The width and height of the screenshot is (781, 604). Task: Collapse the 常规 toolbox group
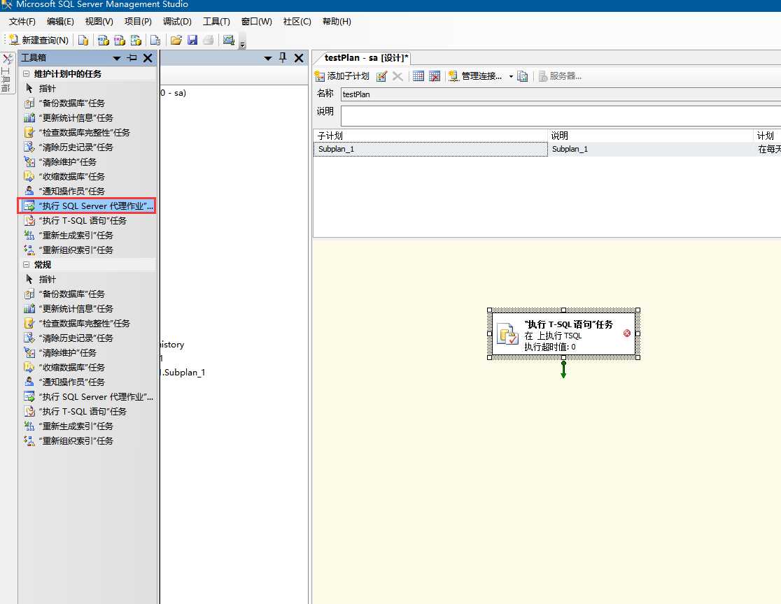click(x=27, y=265)
